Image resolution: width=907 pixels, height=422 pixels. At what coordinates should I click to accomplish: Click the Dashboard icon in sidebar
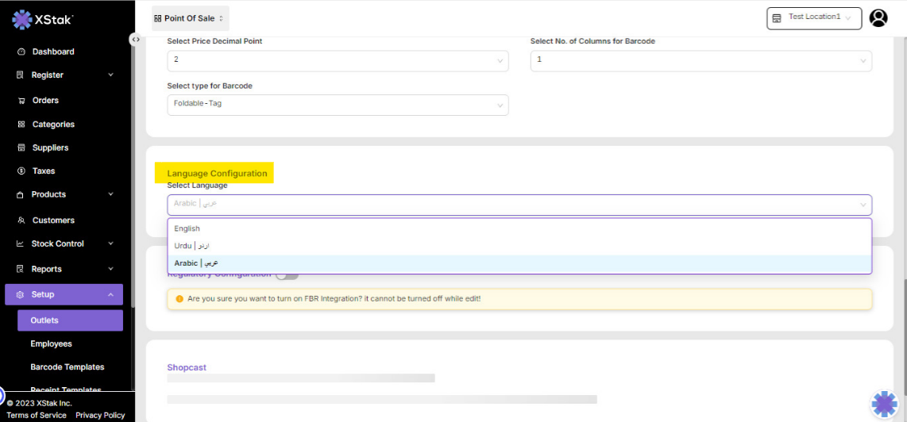pos(21,52)
